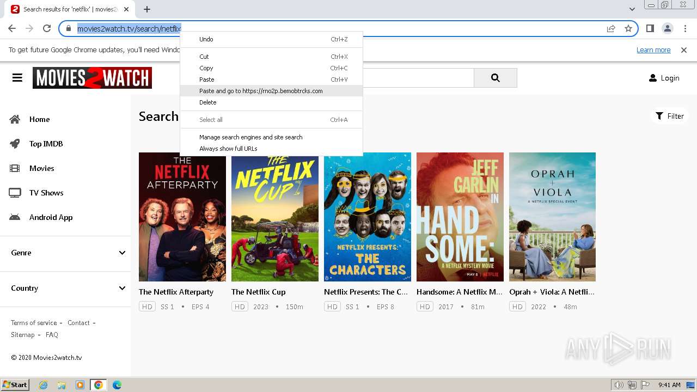Close the 'Search results for netflix' tab
697x392 pixels.
point(126,9)
